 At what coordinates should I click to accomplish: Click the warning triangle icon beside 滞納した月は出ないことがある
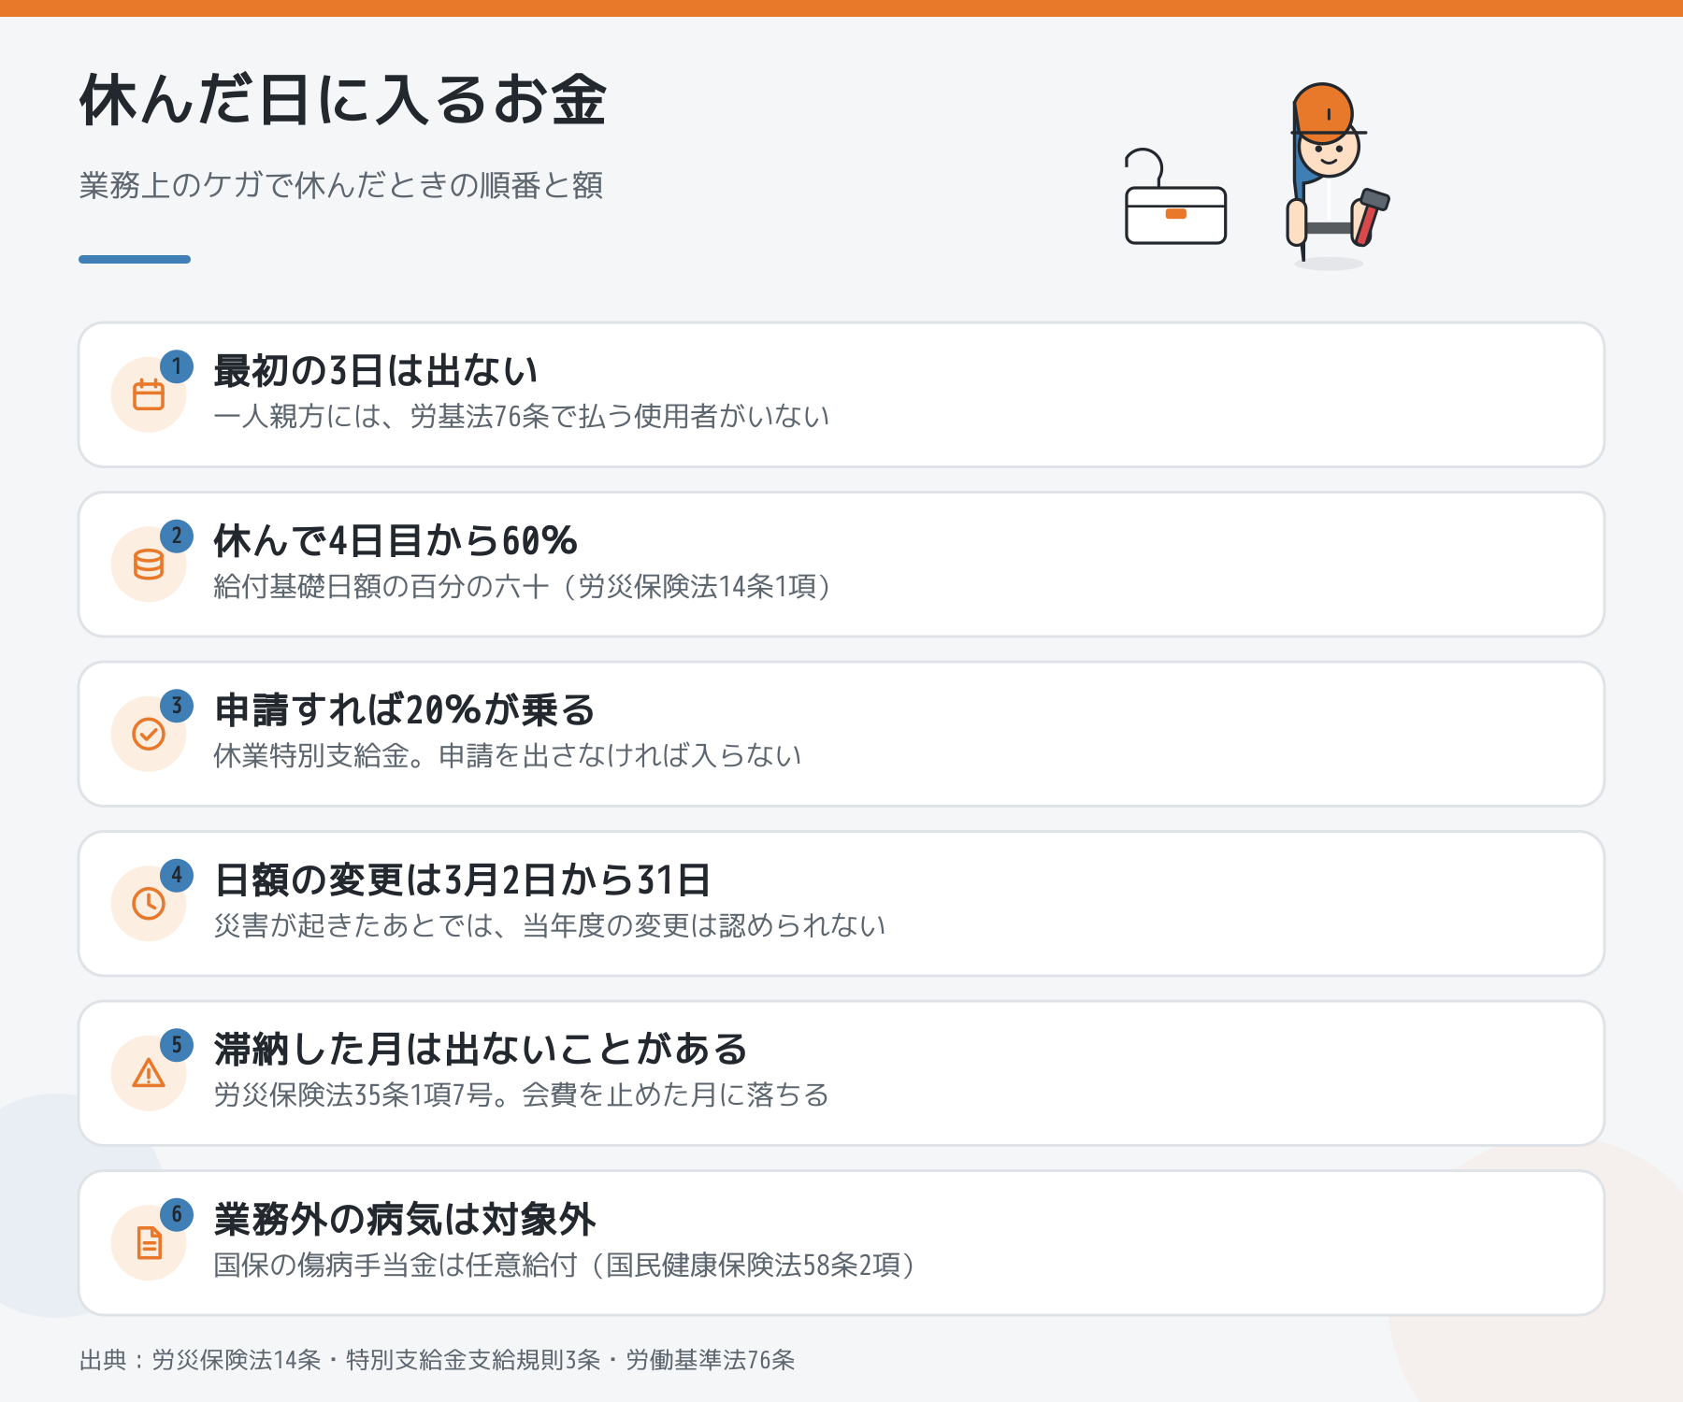point(149,1073)
